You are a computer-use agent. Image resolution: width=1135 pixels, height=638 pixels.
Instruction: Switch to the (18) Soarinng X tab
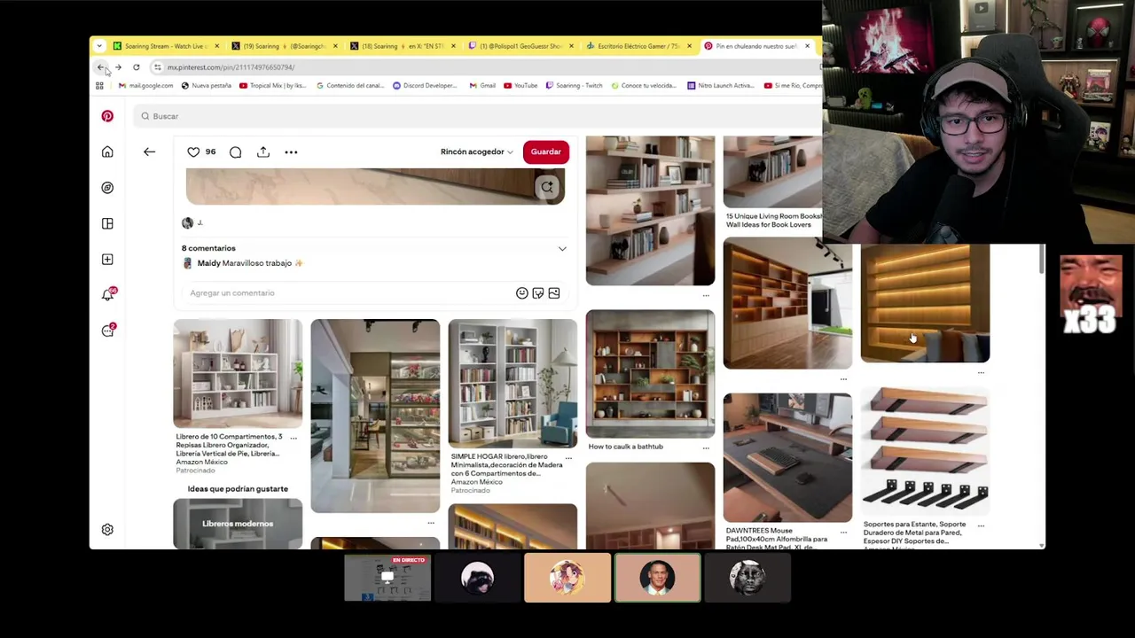click(x=401, y=46)
